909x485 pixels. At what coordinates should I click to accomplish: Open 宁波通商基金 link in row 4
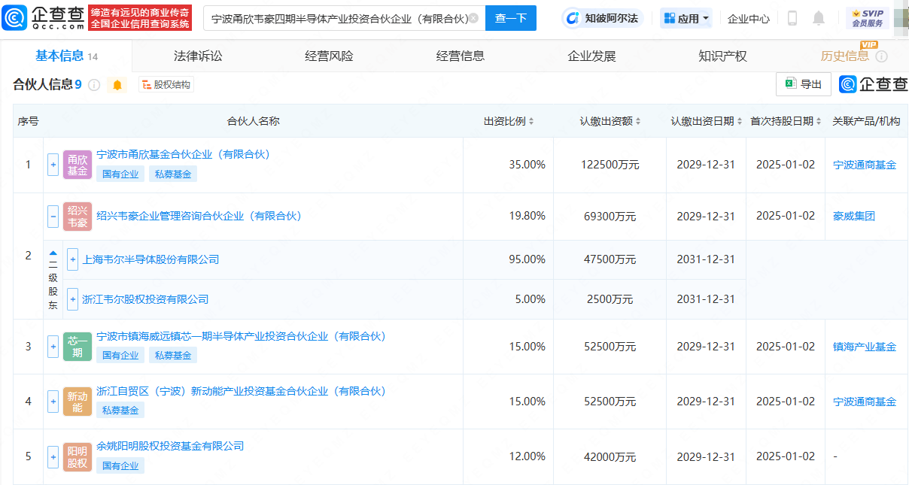(x=865, y=402)
